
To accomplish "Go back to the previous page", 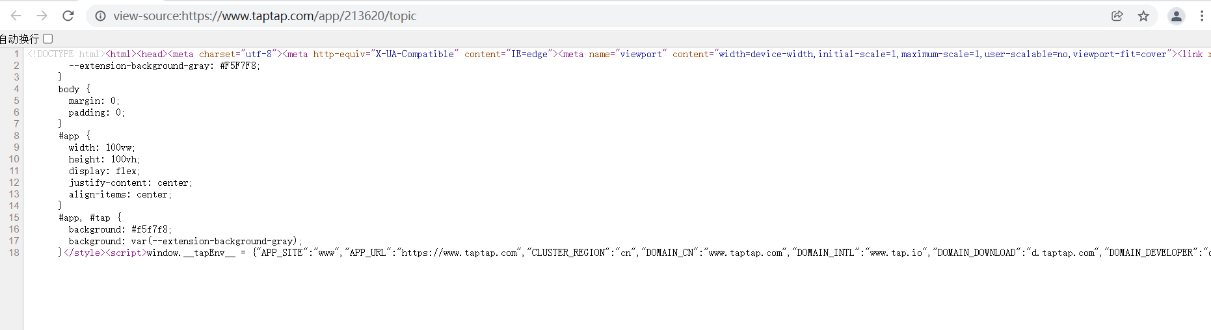I will coord(16,16).
